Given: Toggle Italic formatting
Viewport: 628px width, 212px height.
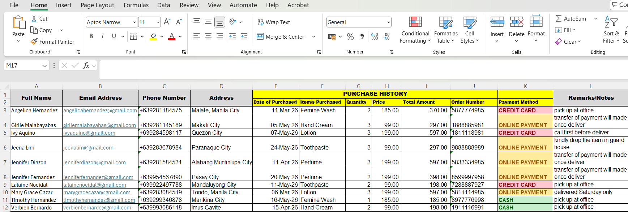Looking at the screenshot, I should pos(103,36).
